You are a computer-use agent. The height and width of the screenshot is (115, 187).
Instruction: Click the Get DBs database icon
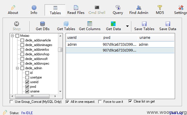point(43,24)
